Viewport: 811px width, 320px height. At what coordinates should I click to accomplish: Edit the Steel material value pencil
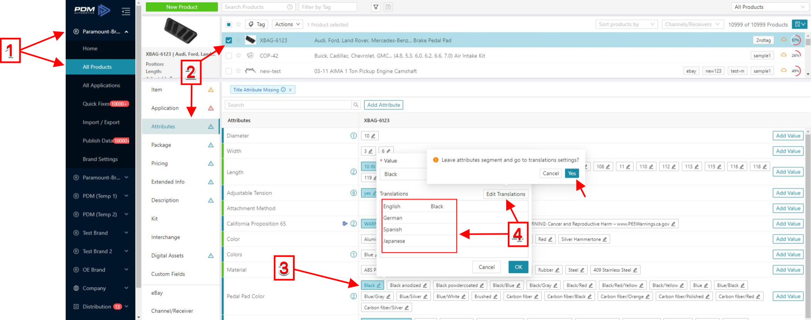(582, 270)
